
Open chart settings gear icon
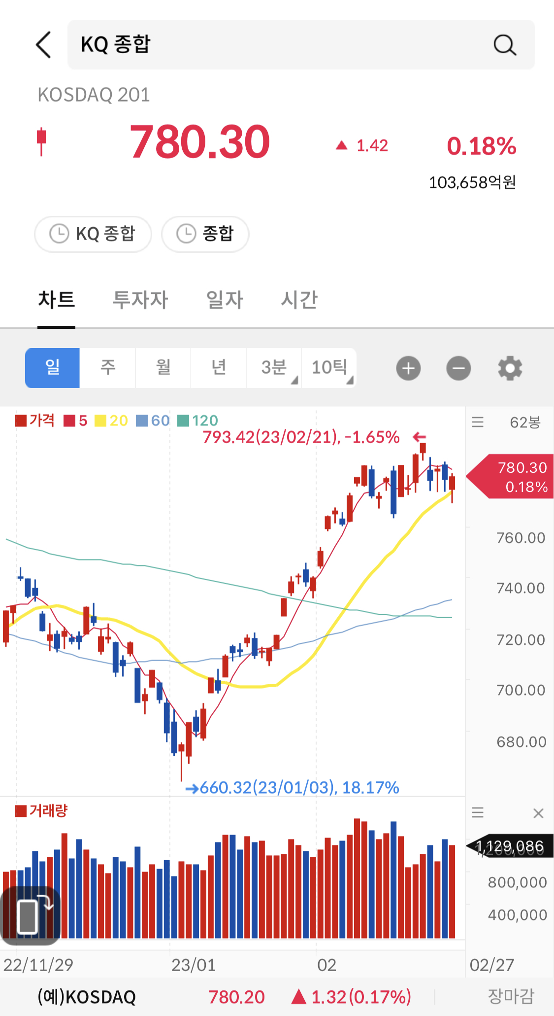point(510,368)
